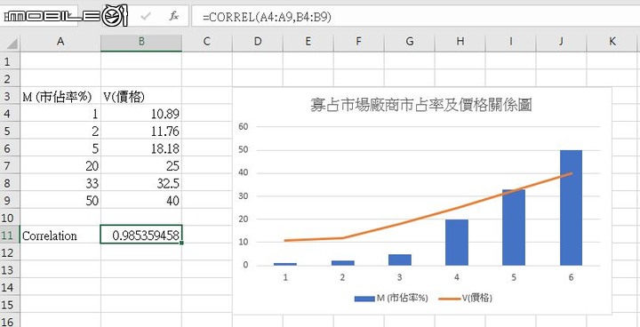This screenshot has width=640, height=327.
Task: Click cell containing 18.18
Action: pyautogui.click(x=141, y=148)
